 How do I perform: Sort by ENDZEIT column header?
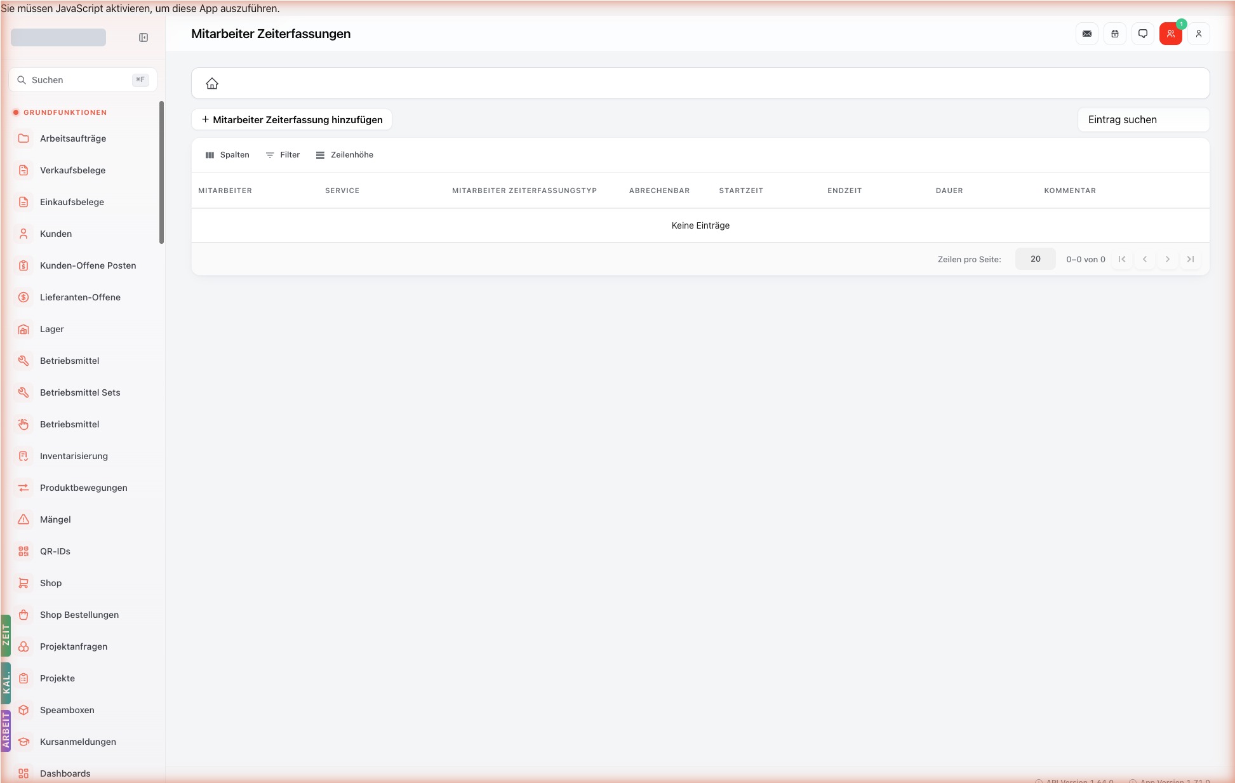coord(844,191)
